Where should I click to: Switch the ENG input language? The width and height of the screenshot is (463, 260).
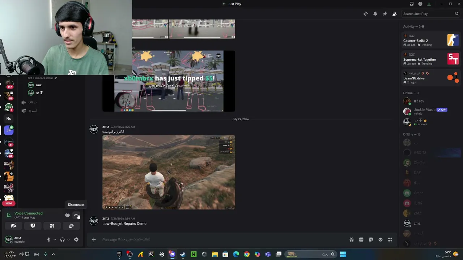(37, 254)
